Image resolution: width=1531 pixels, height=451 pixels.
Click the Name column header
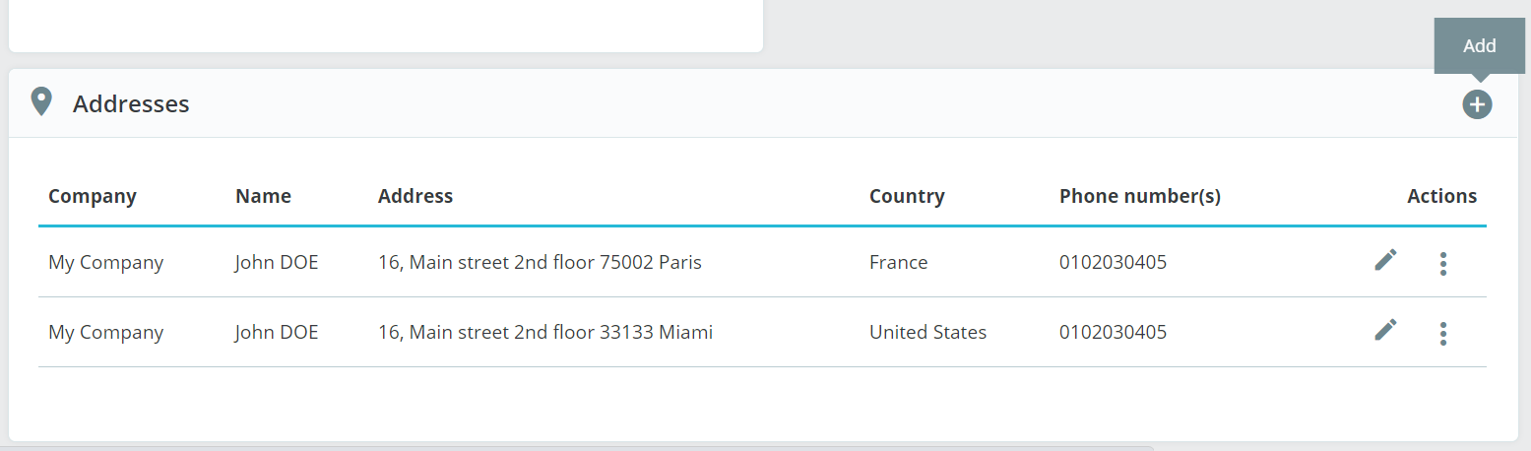[x=263, y=196]
